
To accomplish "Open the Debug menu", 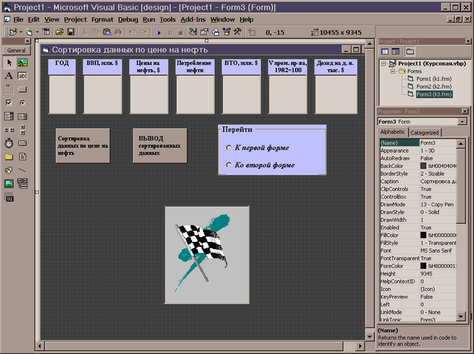I will [x=128, y=20].
